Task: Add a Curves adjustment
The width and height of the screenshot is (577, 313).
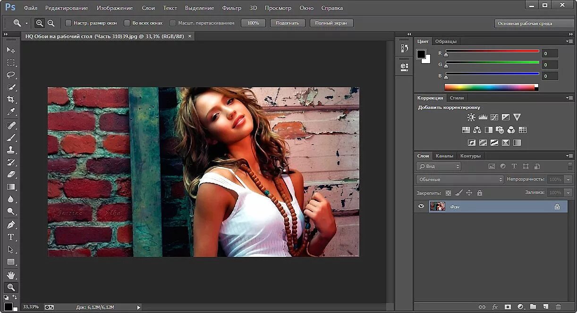Action: point(494,117)
